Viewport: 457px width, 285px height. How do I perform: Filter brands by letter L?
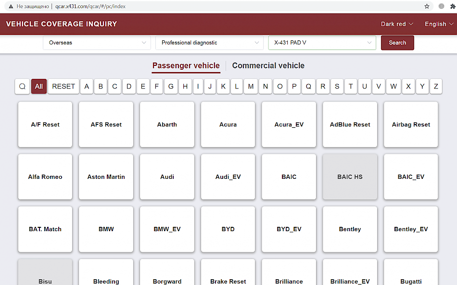click(237, 87)
